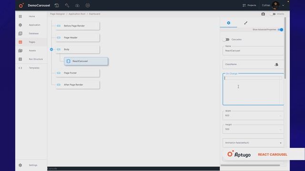The width and height of the screenshot is (305, 171).
Task: Click the Width field showing 600
Action: pyautogui.click(x=253, y=115)
